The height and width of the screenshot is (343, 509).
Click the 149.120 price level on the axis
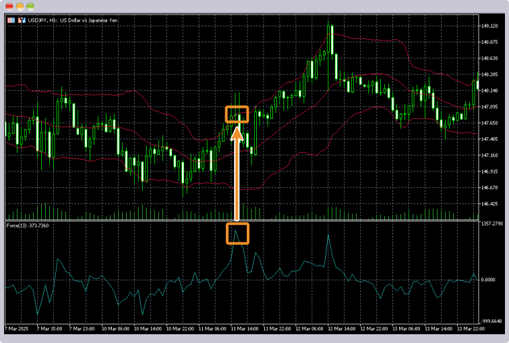[489, 26]
